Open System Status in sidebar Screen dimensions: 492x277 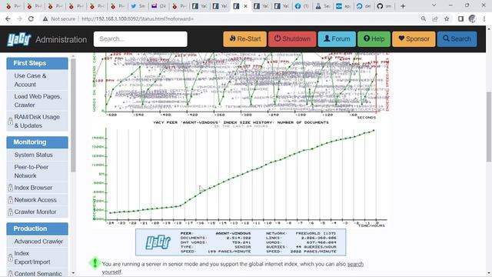coord(37,155)
